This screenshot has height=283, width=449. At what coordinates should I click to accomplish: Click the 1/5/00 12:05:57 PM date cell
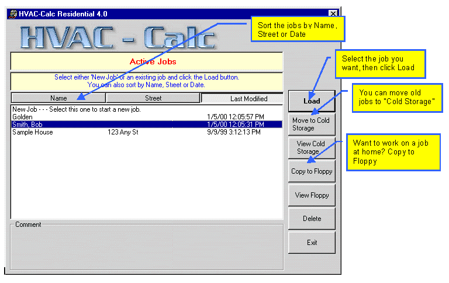pos(236,117)
